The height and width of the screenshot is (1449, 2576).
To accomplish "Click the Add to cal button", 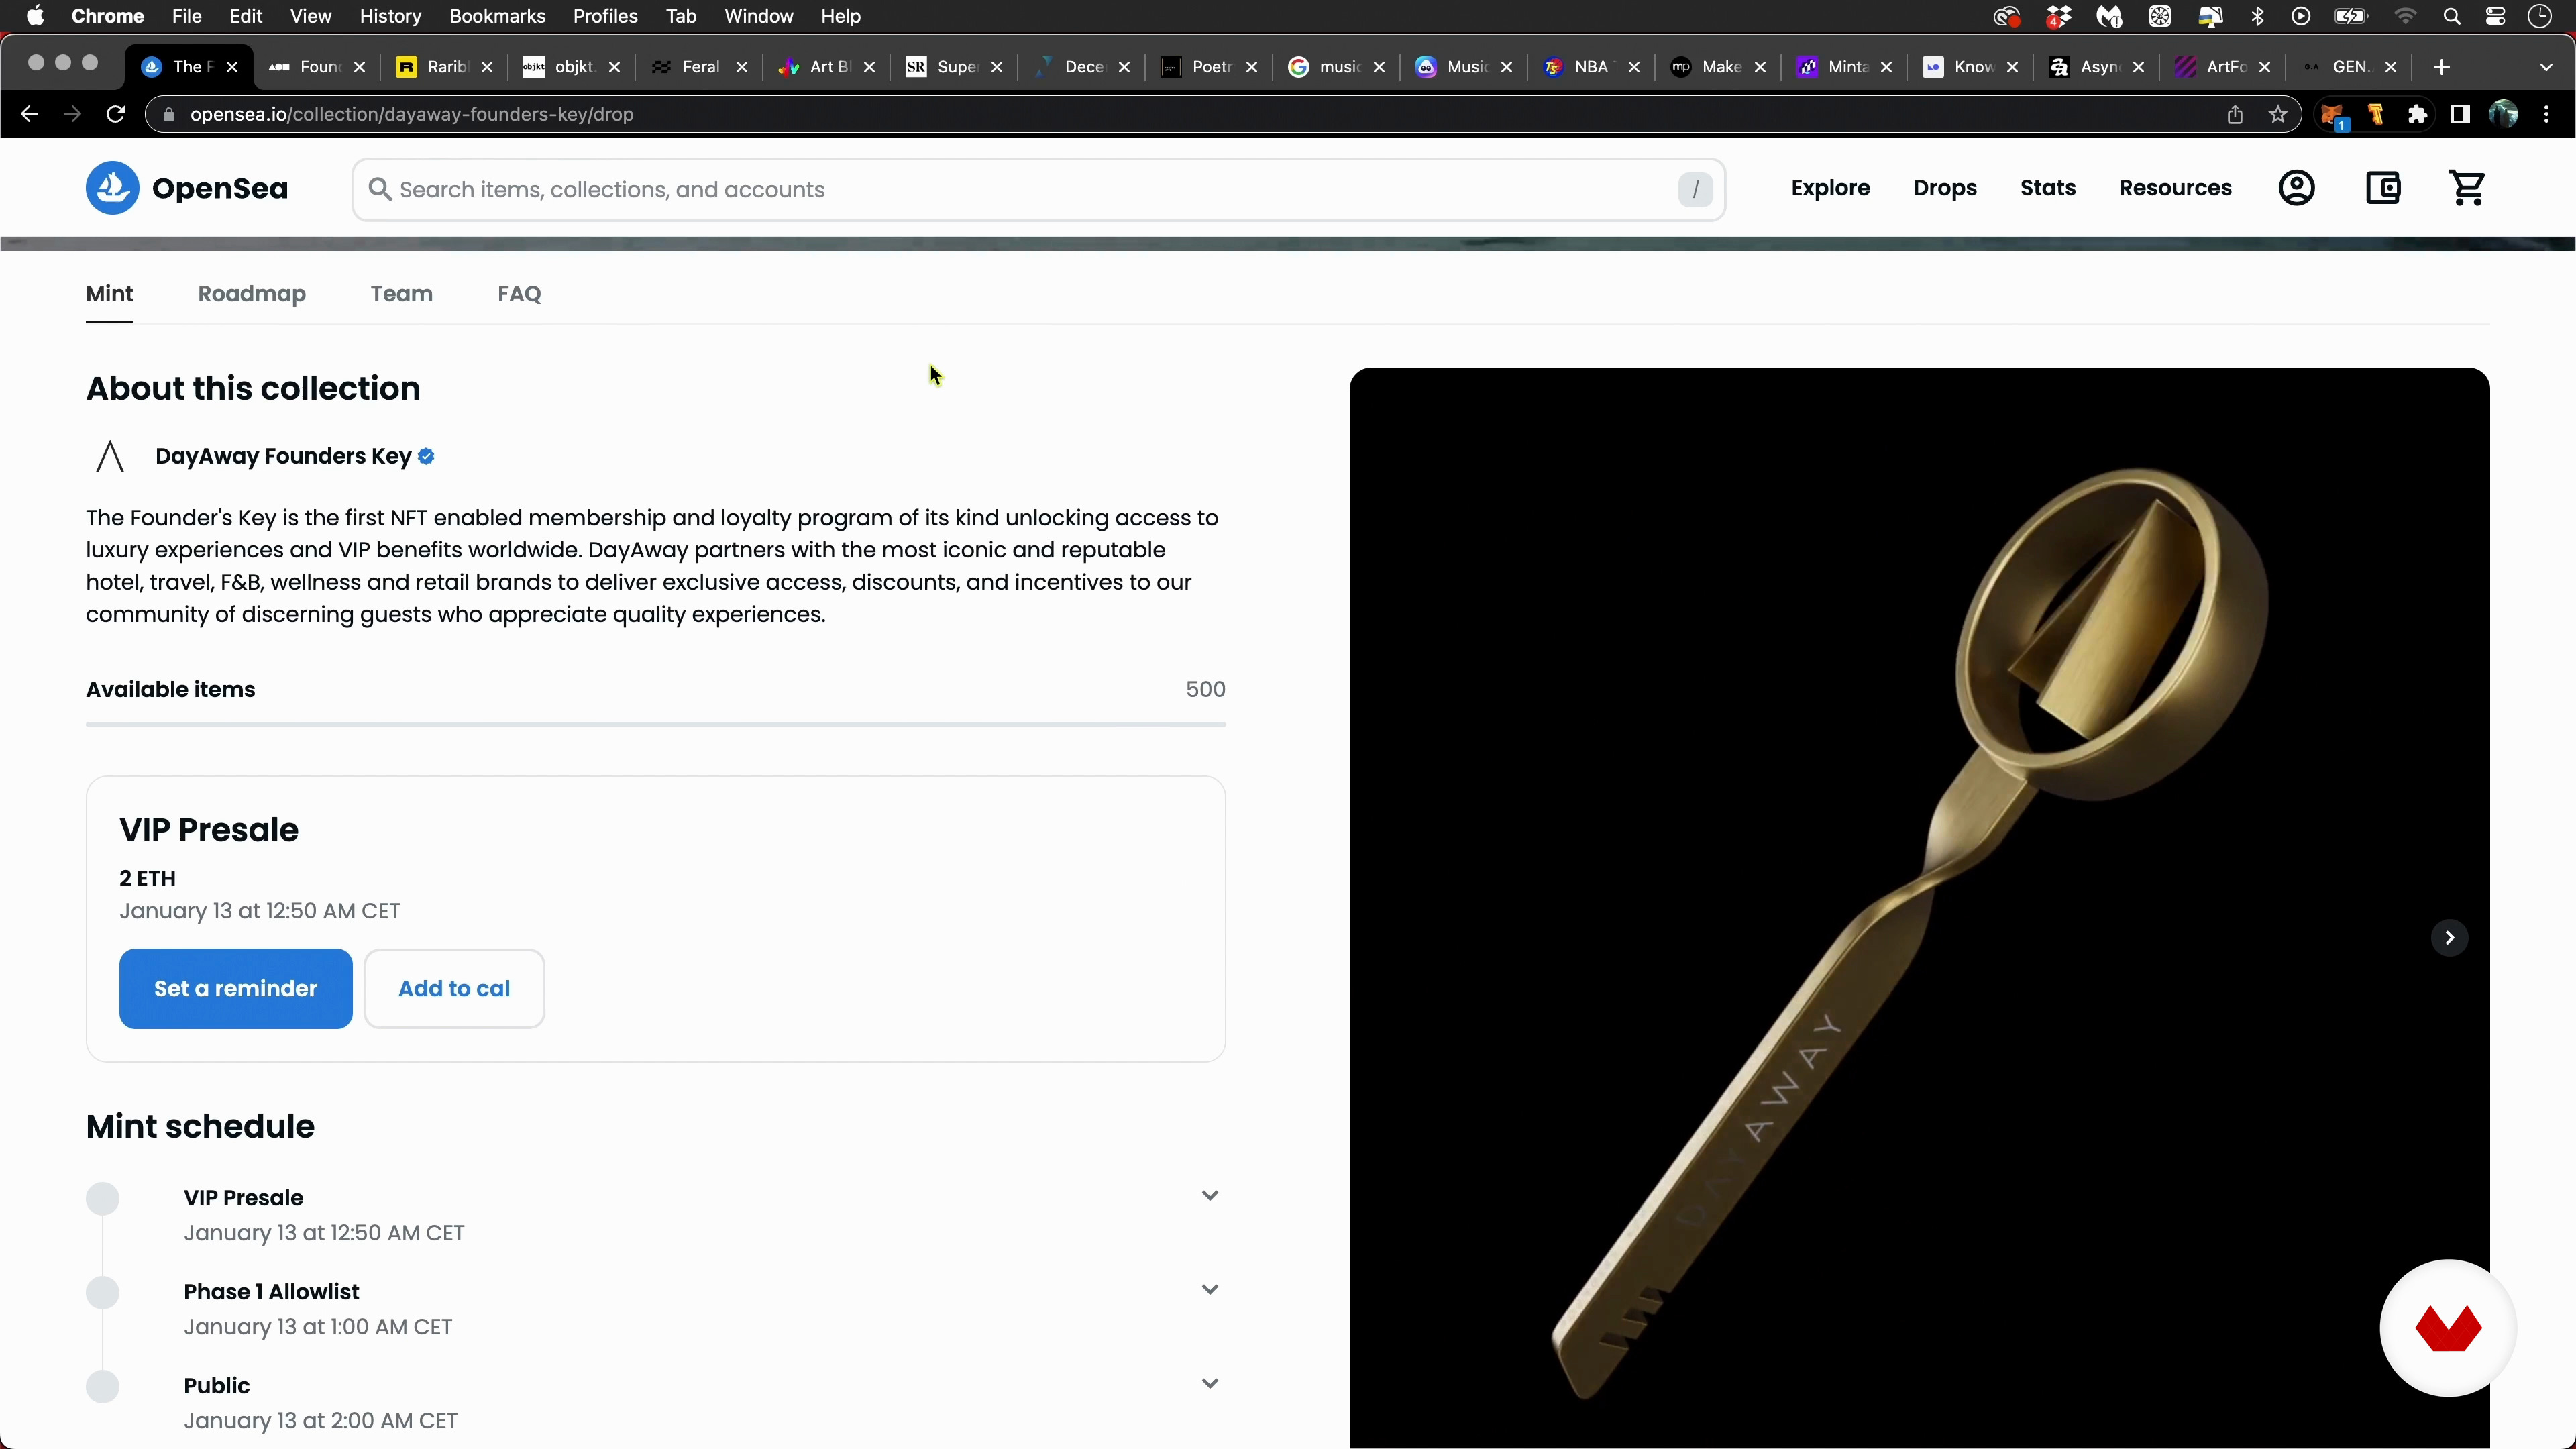I will 454,989.
